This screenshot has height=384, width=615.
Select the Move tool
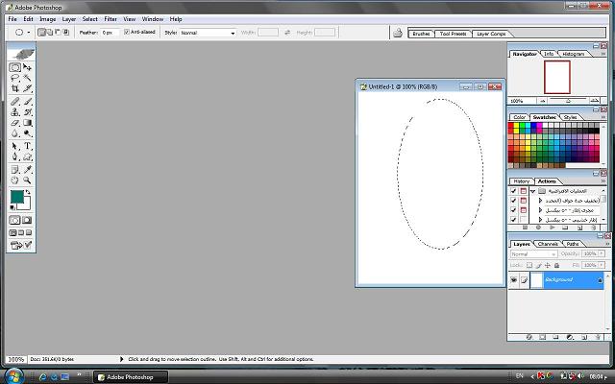[28, 68]
